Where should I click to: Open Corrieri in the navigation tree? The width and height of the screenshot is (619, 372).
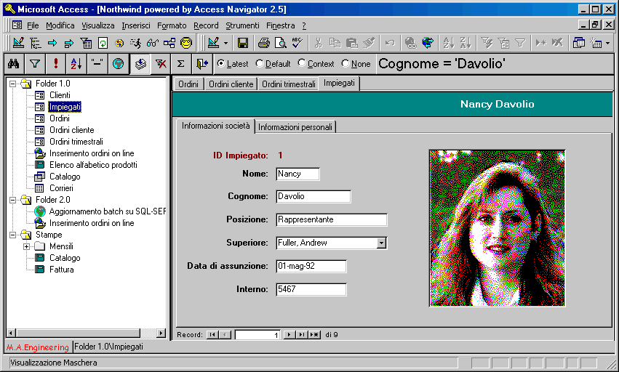[x=61, y=188]
